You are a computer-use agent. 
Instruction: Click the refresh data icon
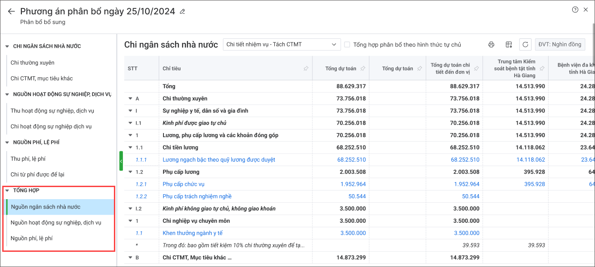(525, 44)
